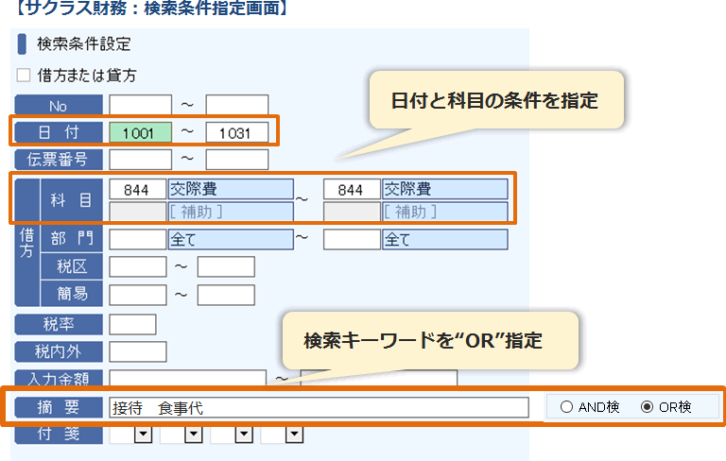
Task: Click the 科目 row label
Action: tap(71, 200)
